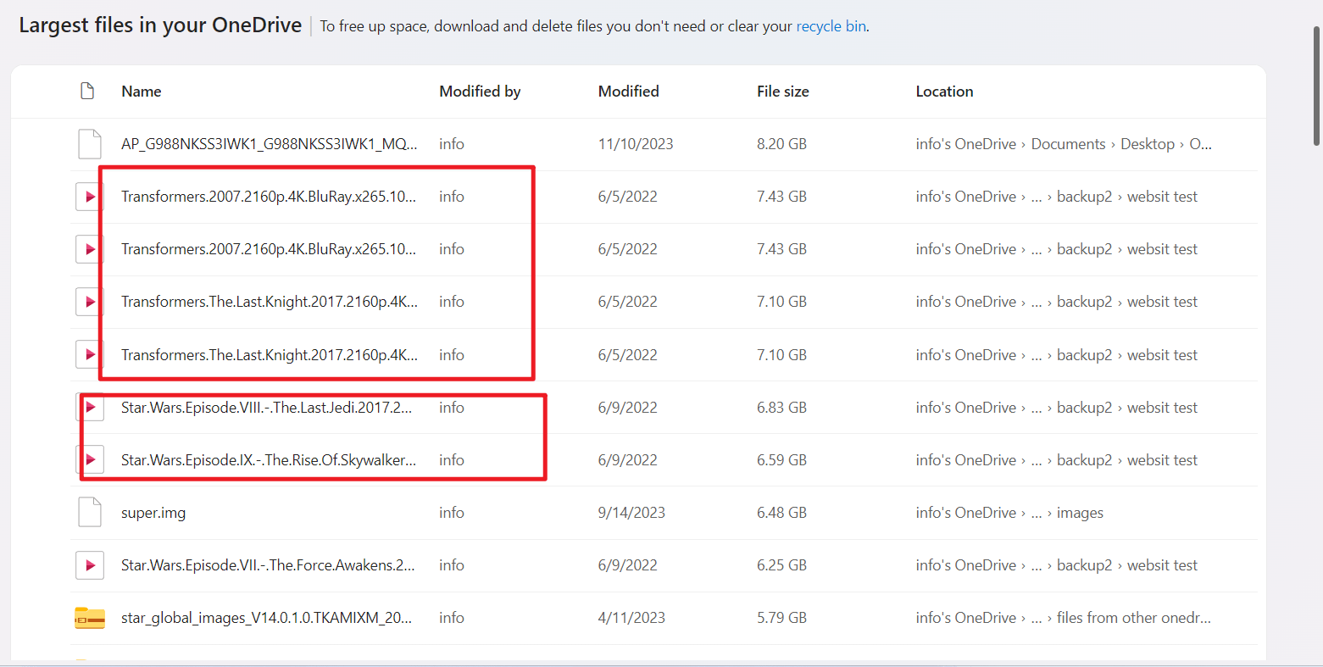Expand the location ellipsis in the super.img row
Screen dimensions: 1323x667
[x=1037, y=513]
